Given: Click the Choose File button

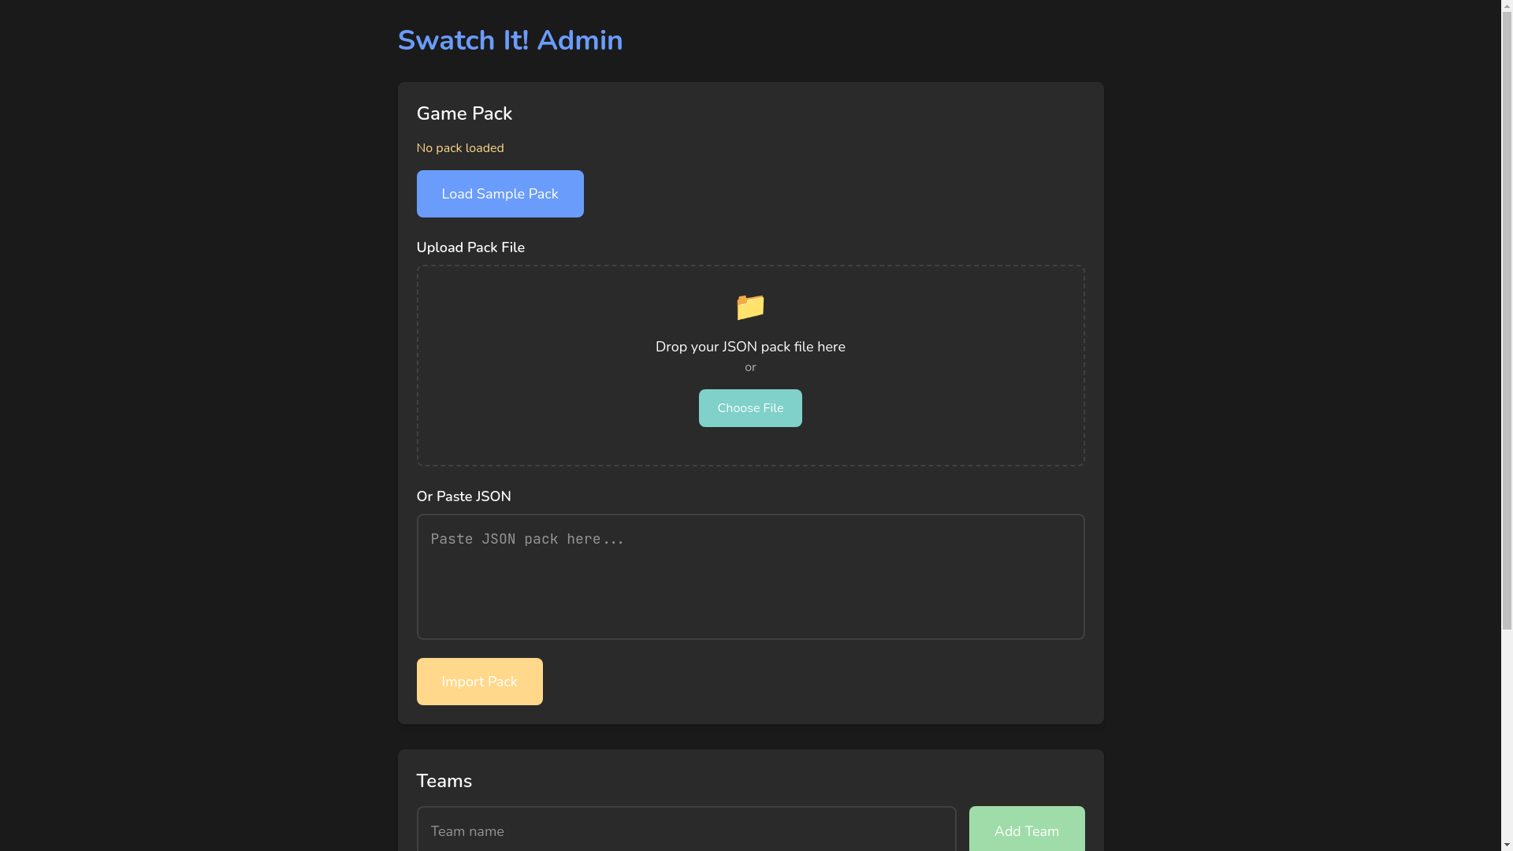Looking at the screenshot, I should pyautogui.click(x=750, y=408).
